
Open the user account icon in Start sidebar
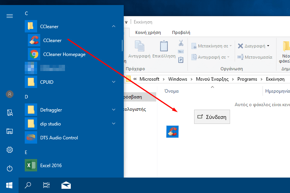pyautogui.click(x=10, y=94)
